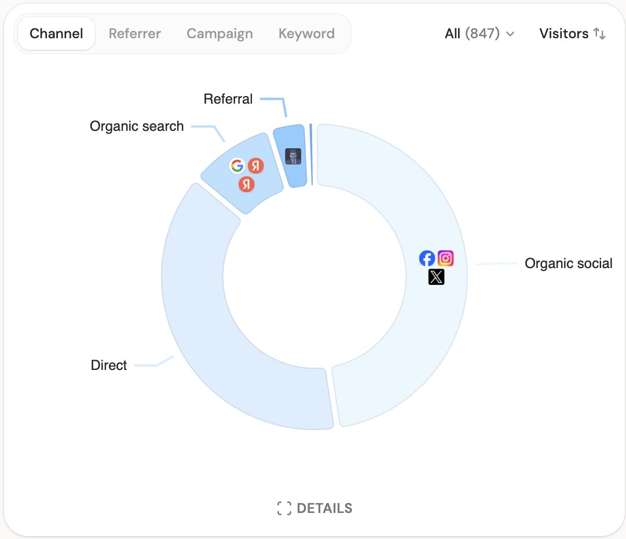Open the Campaign tab
Image resolution: width=626 pixels, height=539 pixels.
point(219,34)
